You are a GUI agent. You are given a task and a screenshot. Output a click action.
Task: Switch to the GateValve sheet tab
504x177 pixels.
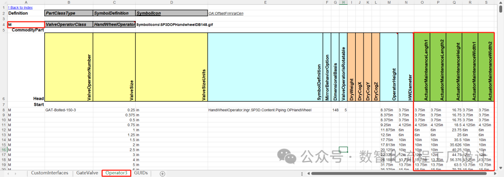coord(87,173)
